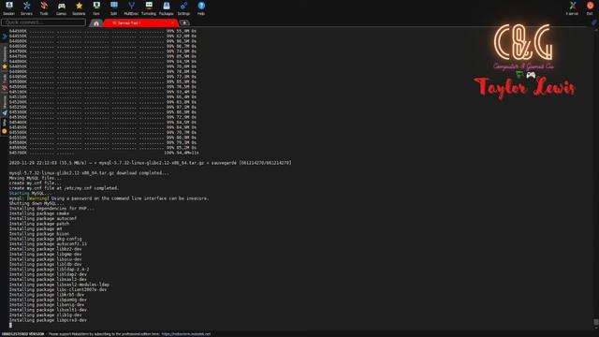Click the yellow circle sidebar icon
The width and height of the screenshot is (599, 337).
(x=5, y=131)
